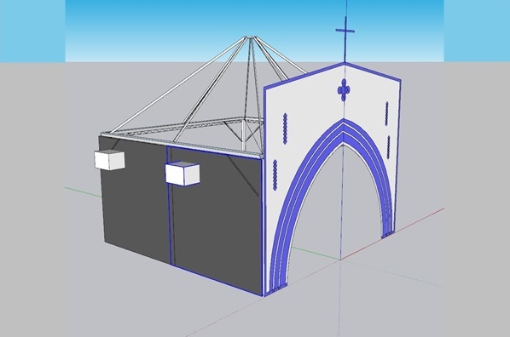The image size is (510, 337).
Task: Click the red axis line on the ground
Action: (392, 234)
